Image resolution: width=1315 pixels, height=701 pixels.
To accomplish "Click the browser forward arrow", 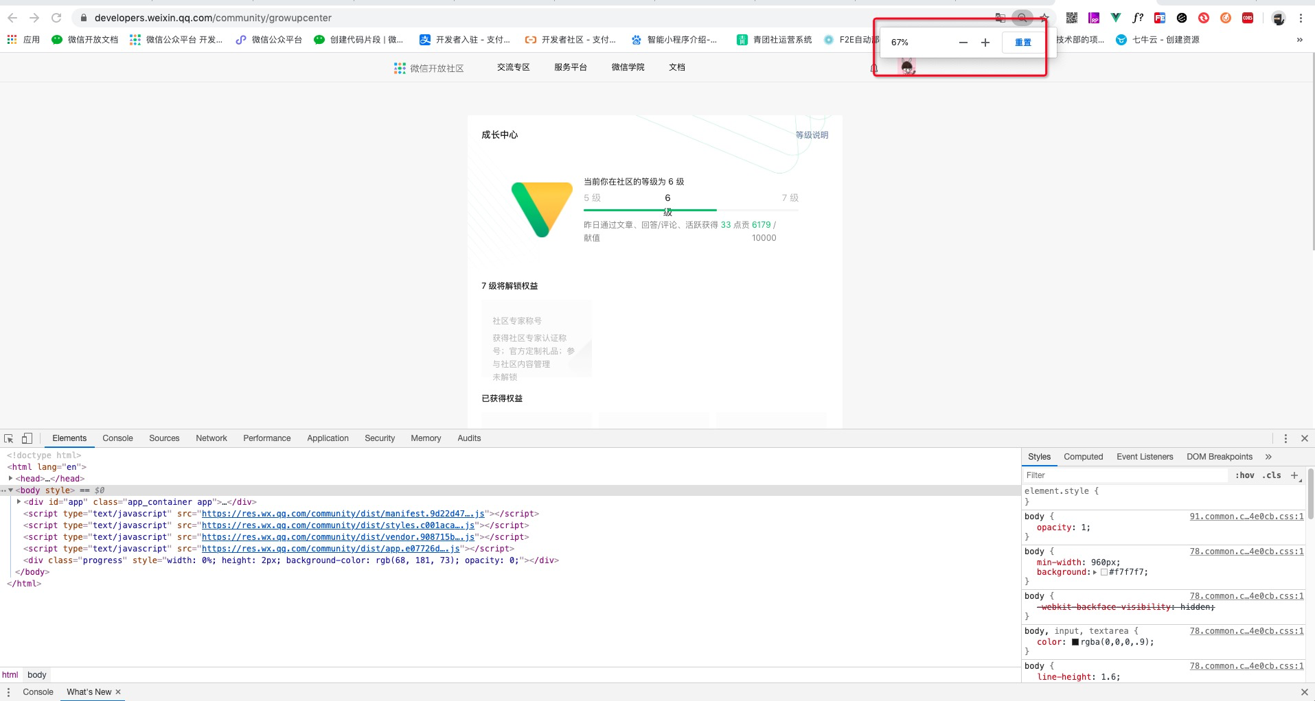I will [34, 18].
